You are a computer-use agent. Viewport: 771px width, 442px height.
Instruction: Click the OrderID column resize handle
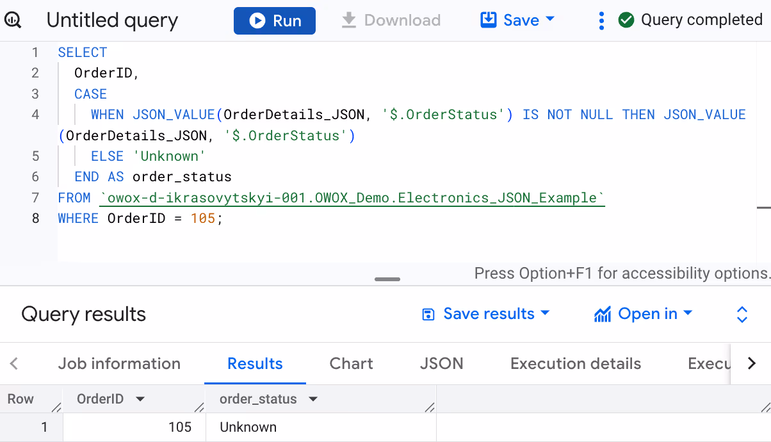point(199,407)
